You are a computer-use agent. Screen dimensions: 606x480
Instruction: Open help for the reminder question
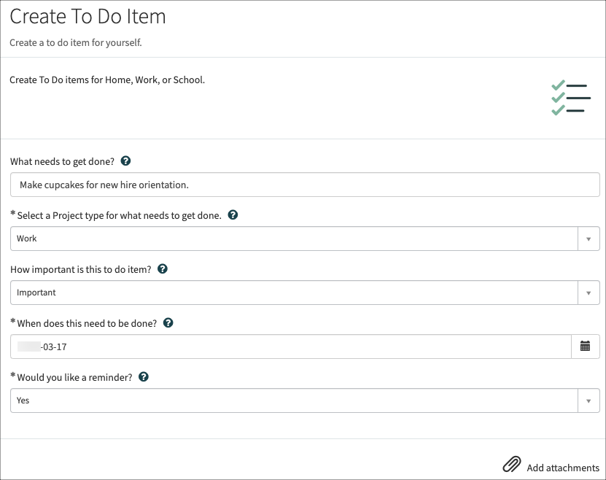(144, 376)
